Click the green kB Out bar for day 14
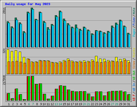The image size is (137, 107). tap(61, 93)
